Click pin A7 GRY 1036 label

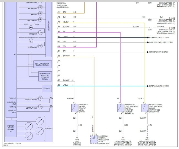click(67, 41)
